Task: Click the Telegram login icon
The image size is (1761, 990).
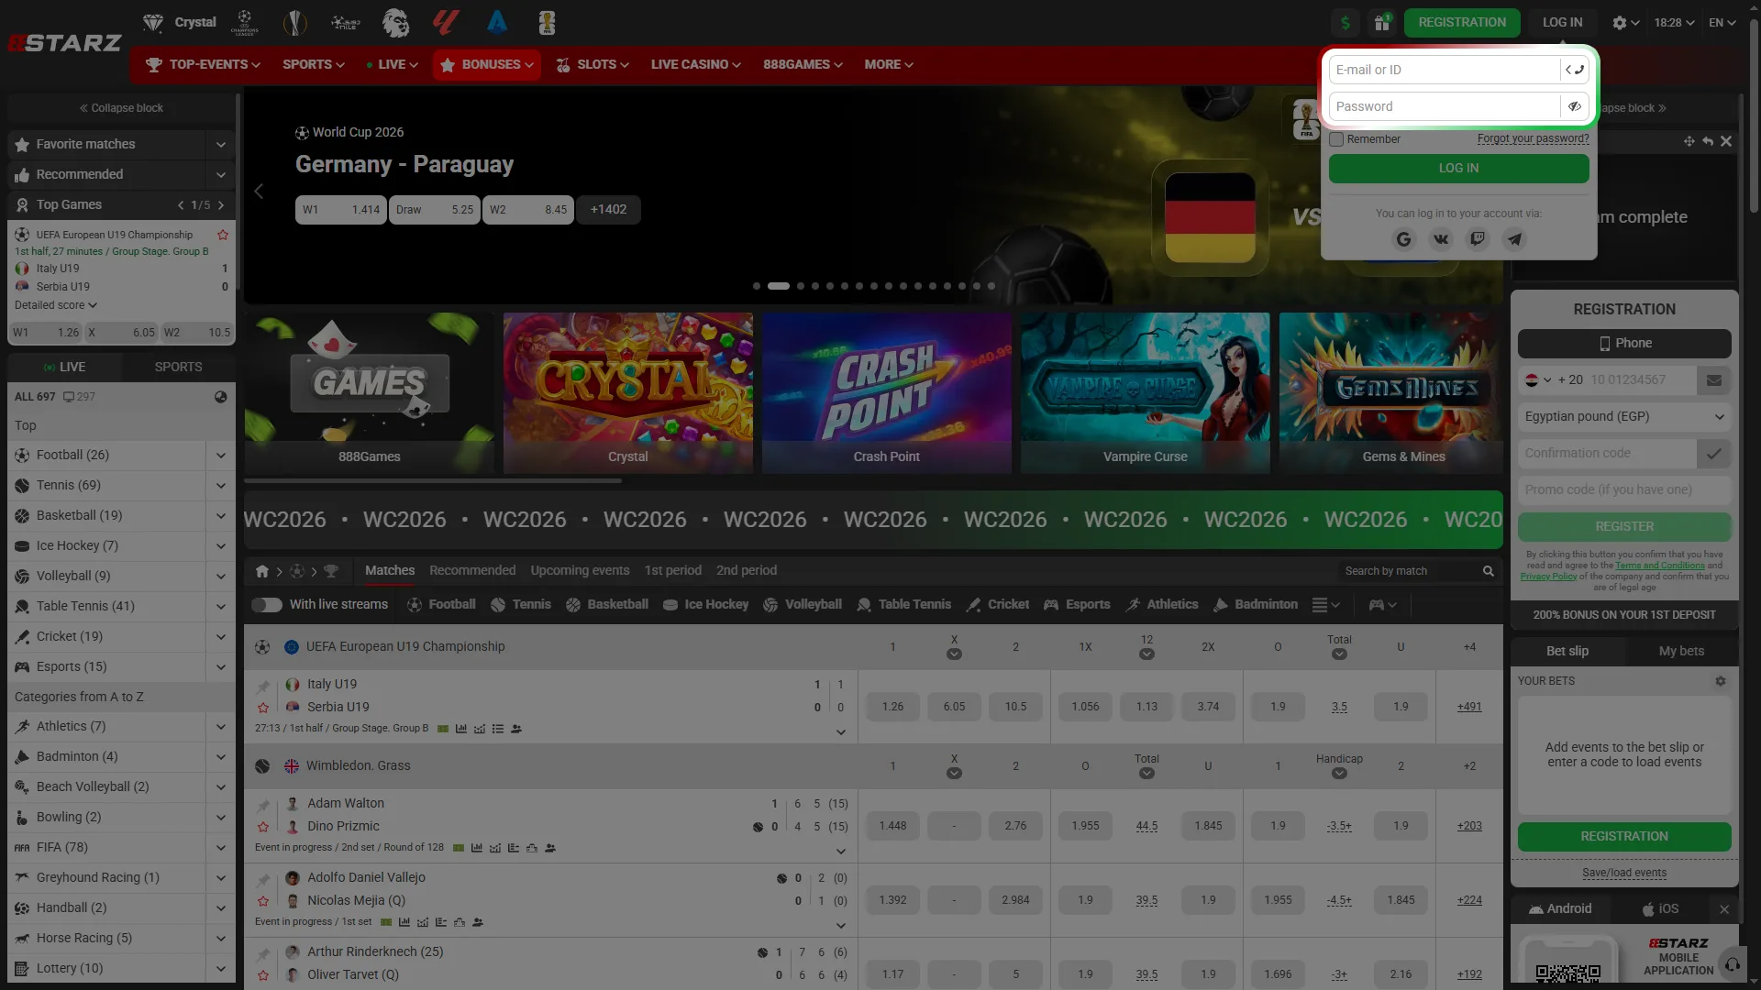Action: click(1514, 239)
